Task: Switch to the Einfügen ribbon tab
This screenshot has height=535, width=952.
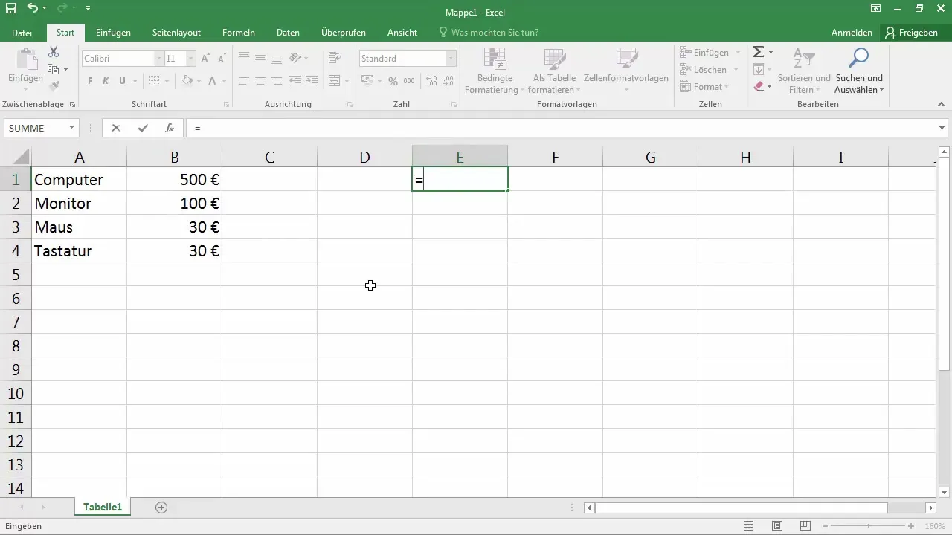Action: (x=113, y=33)
